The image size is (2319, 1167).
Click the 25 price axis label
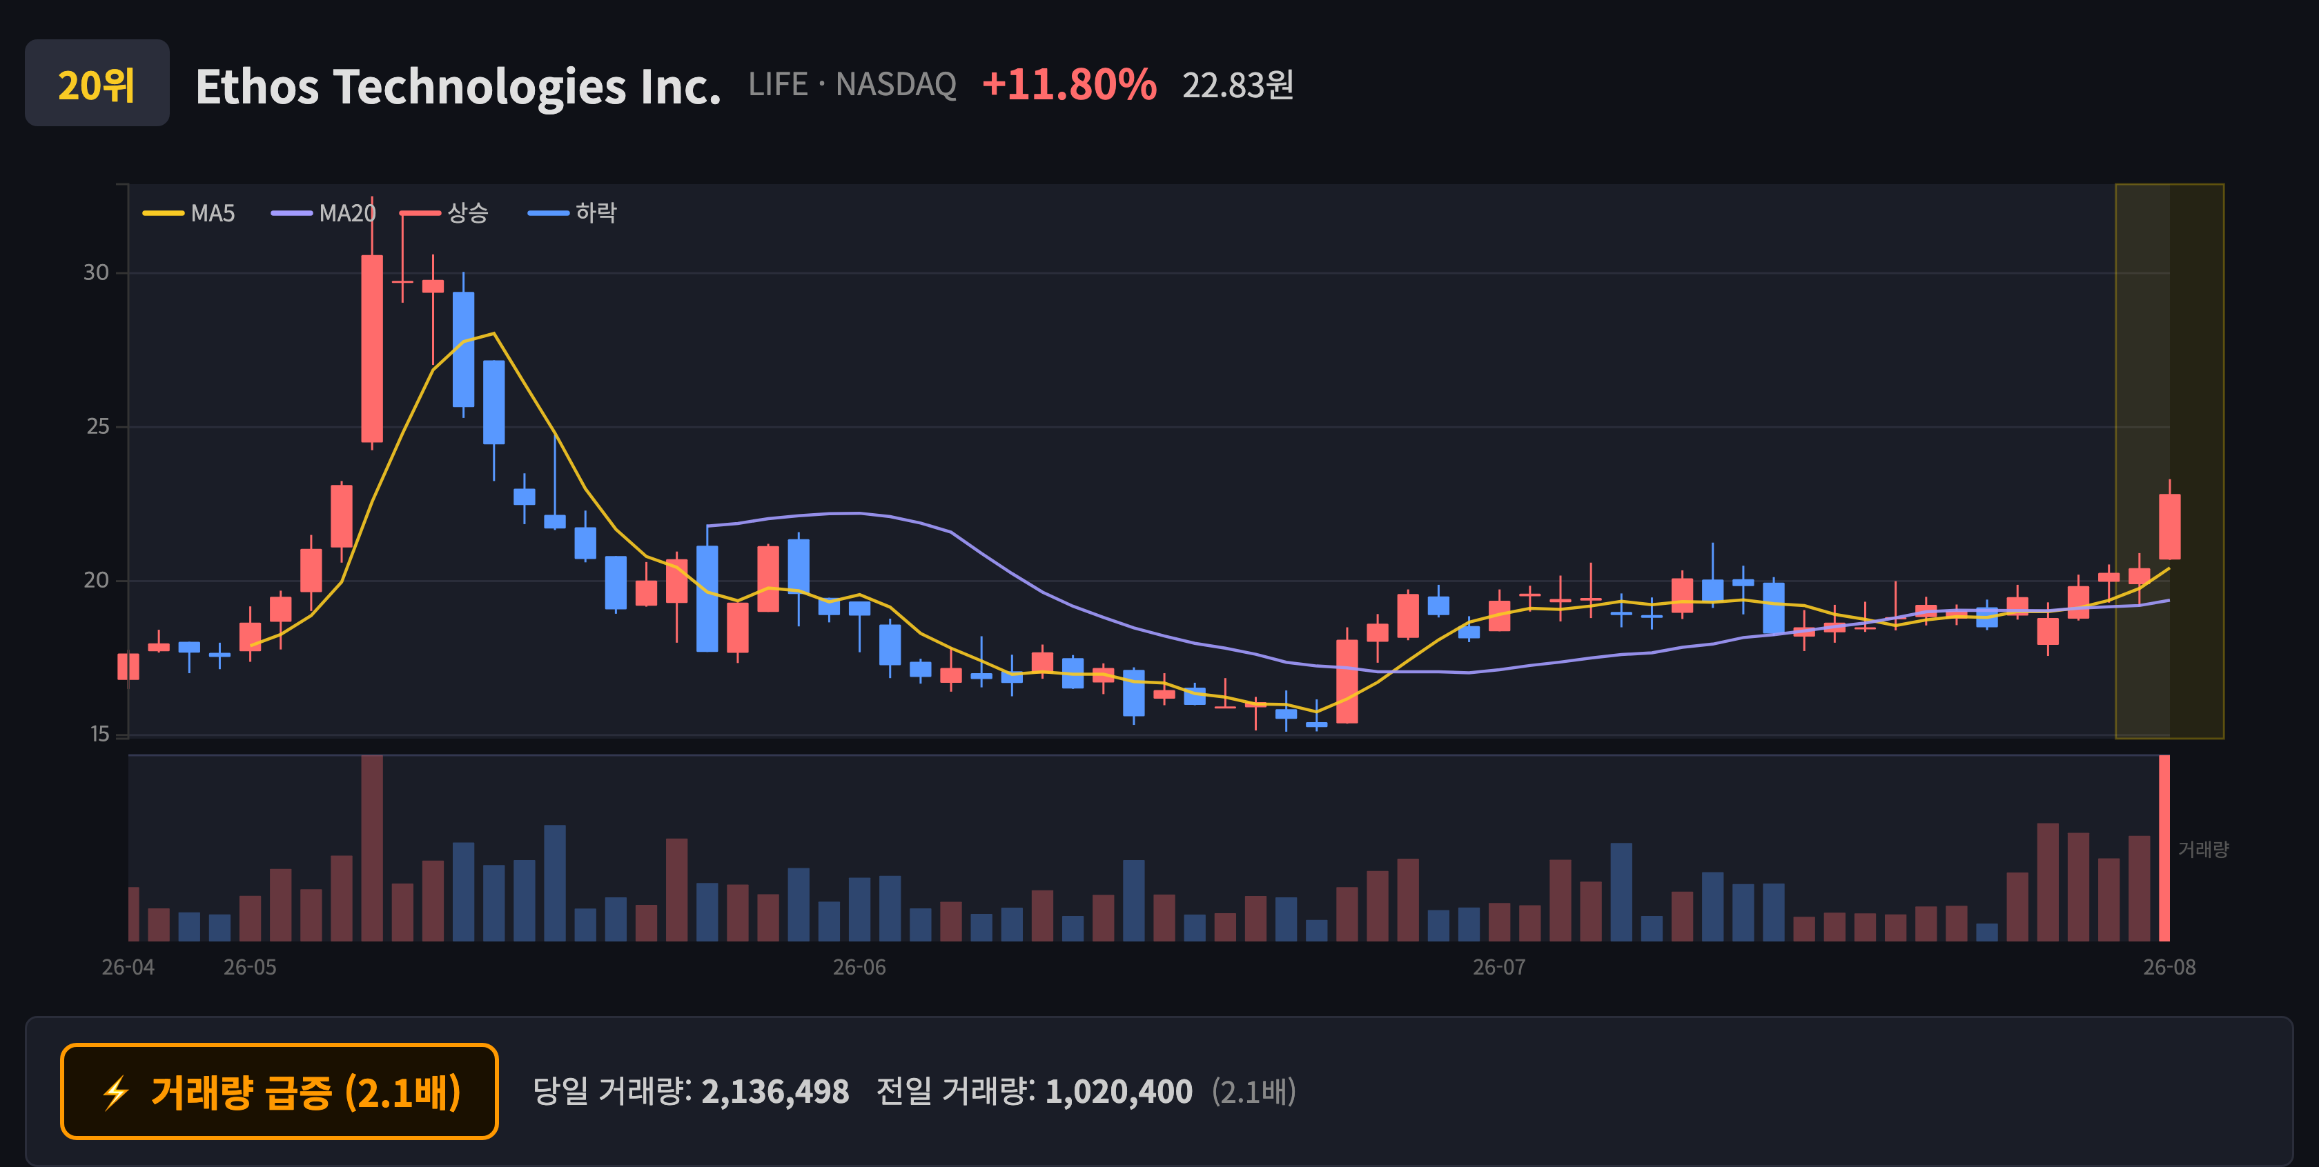point(97,426)
